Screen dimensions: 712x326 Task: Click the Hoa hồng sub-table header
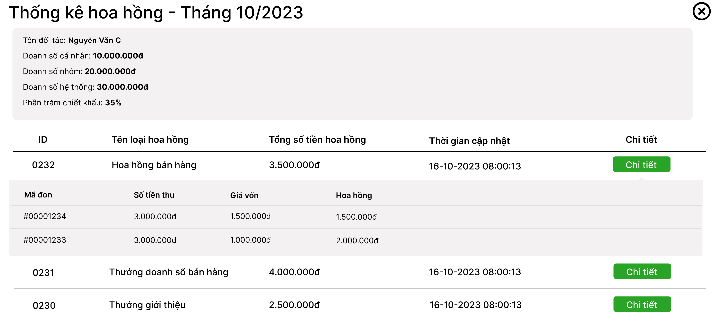click(x=354, y=195)
